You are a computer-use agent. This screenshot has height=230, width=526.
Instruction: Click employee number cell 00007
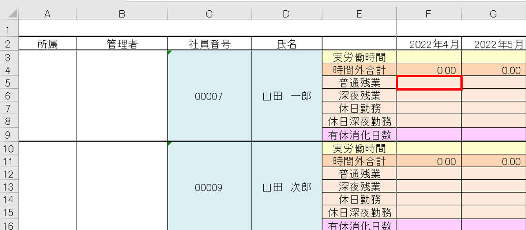tap(209, 96)
